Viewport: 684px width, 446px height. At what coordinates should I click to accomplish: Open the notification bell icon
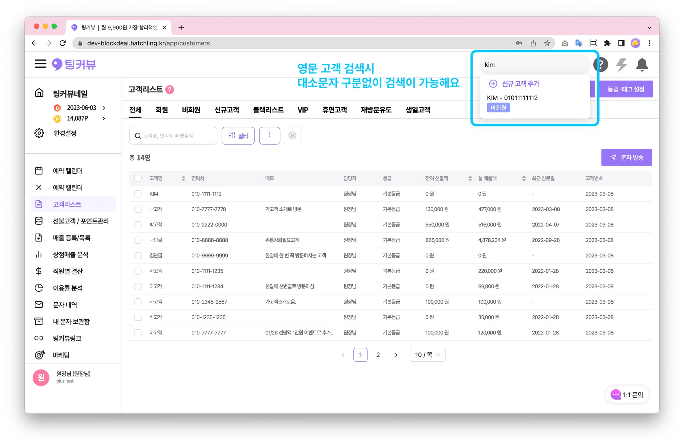tap(642, 64)
